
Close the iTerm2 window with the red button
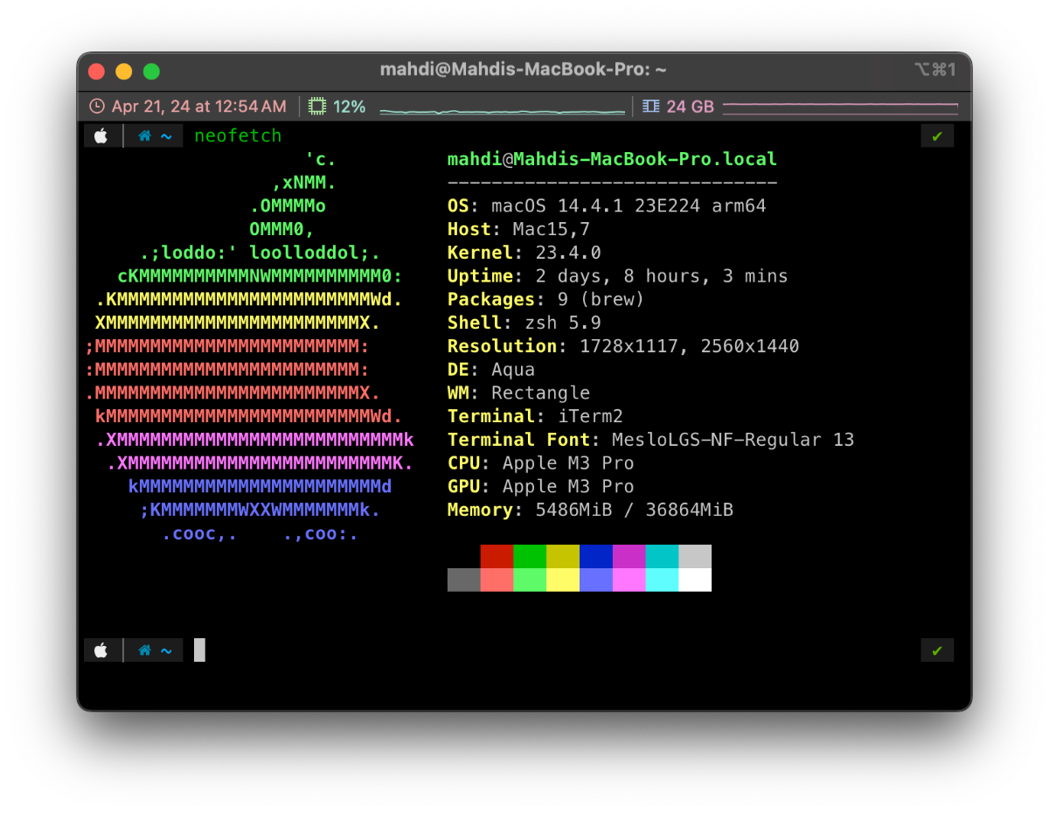coord(97,72)
